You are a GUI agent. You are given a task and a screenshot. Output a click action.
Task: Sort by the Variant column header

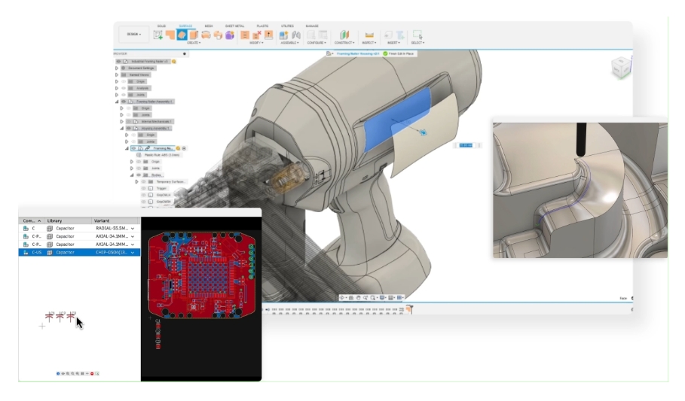[115, 220]
